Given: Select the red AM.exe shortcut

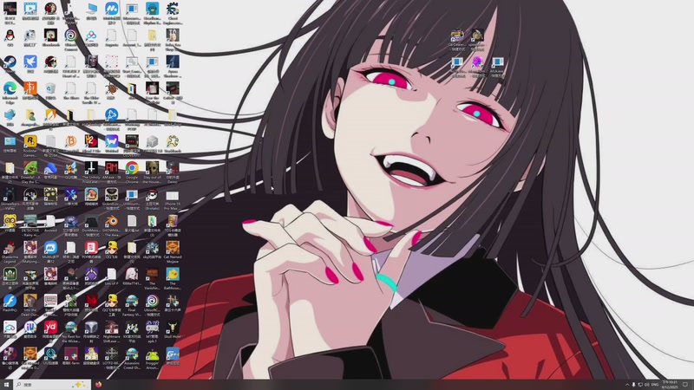Looking at the screenshot, I should tap(111, 168).
